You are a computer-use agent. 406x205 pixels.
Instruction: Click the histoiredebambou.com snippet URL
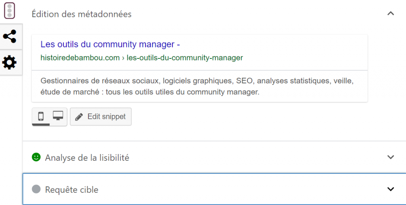click(x=142, y=58)
